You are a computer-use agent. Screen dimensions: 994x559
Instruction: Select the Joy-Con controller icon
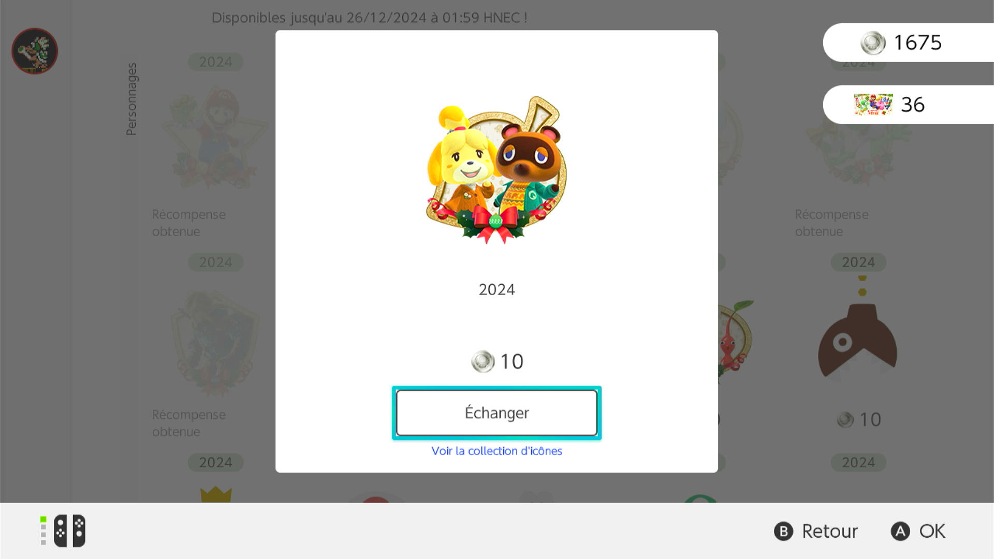(69, 531)
